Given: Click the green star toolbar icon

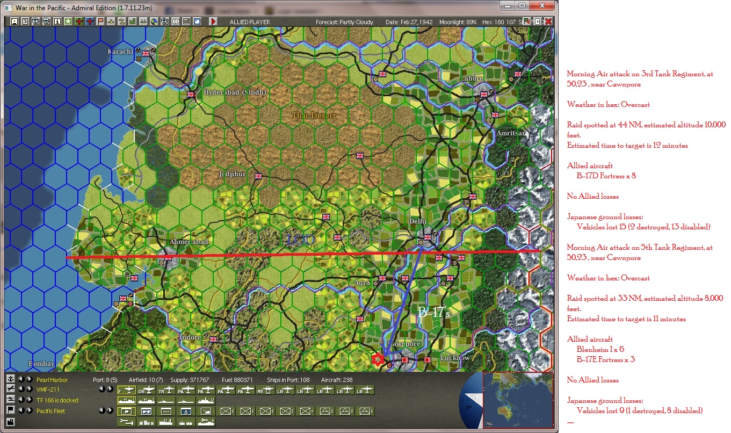Looking at the screenshot, I should coord(68,21).
